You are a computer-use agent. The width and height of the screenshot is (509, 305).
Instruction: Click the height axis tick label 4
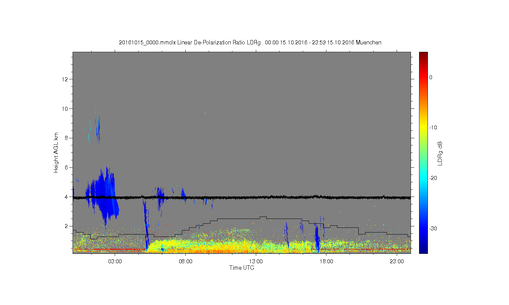[x=67, y=197]
